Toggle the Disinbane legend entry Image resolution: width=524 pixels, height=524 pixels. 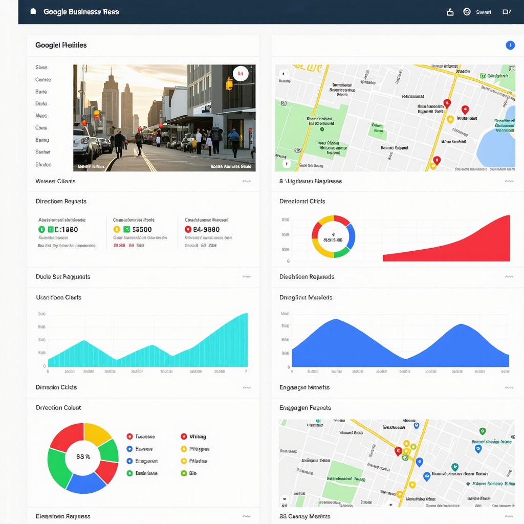click(x=142, y=473)
